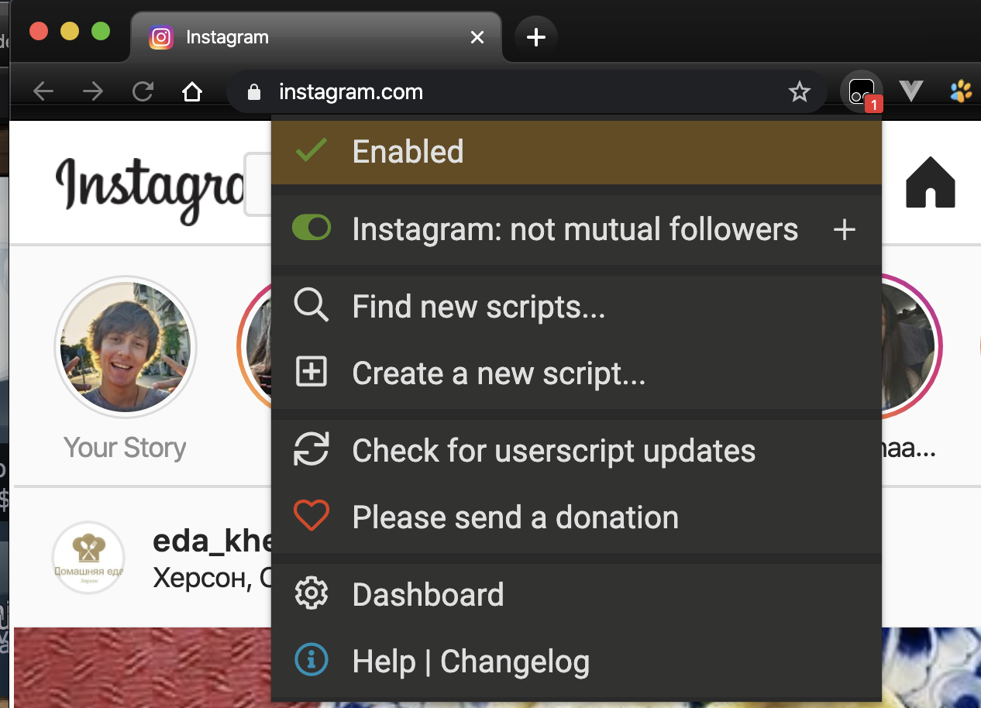Click the browser home icon in toolbar
981x708 pixels.
click(191, 93)
